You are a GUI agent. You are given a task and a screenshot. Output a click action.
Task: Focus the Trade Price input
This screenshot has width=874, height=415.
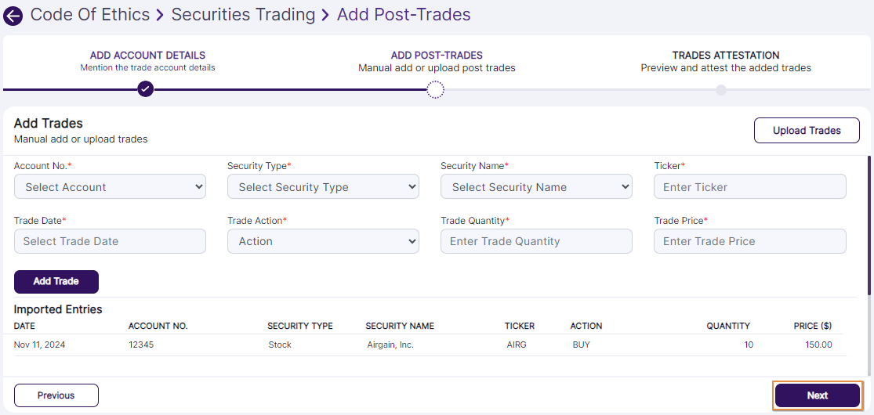[x=749, y=241]
